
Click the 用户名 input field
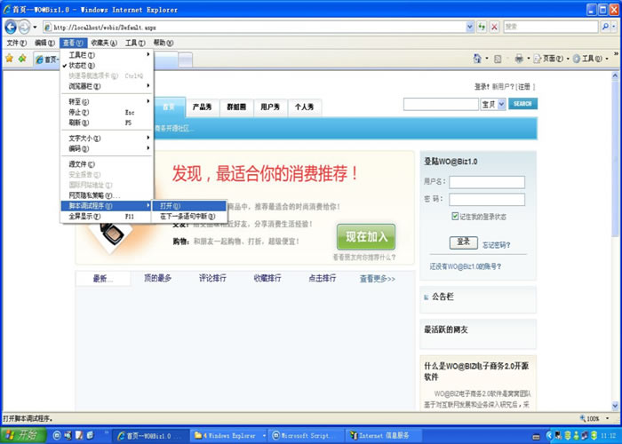487,182
